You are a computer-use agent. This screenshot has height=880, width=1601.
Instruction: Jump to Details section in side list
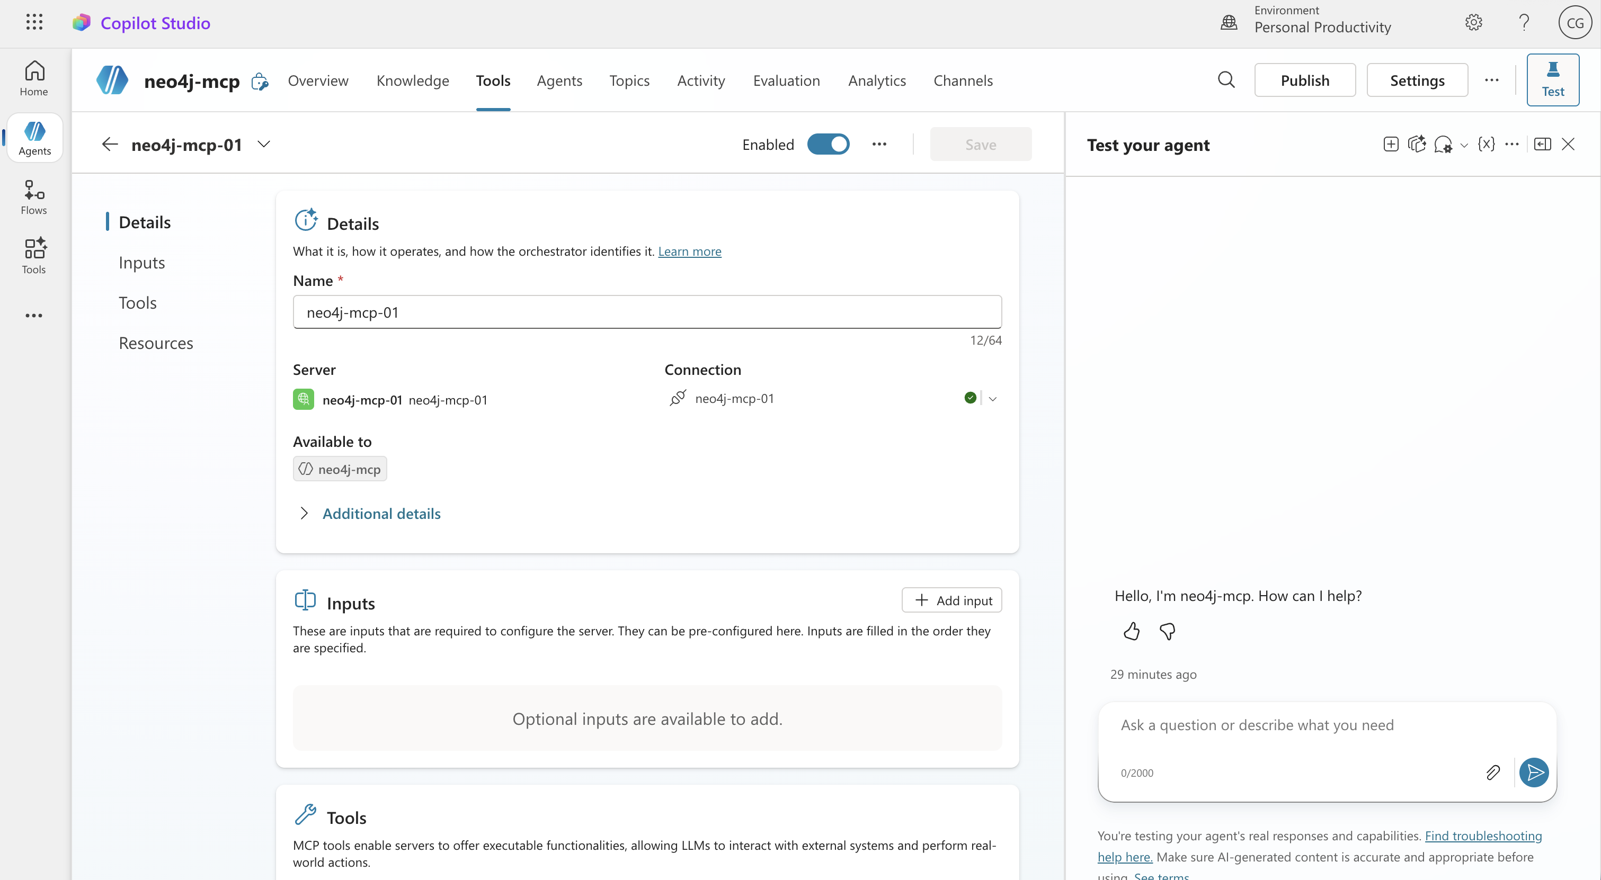[x=144, y=222]
